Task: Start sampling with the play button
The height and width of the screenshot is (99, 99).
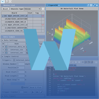Action: click(33, 92)
